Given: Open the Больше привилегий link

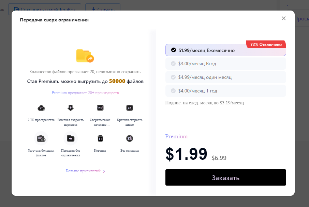Looking at the screenshot, I should coord(83,171).
